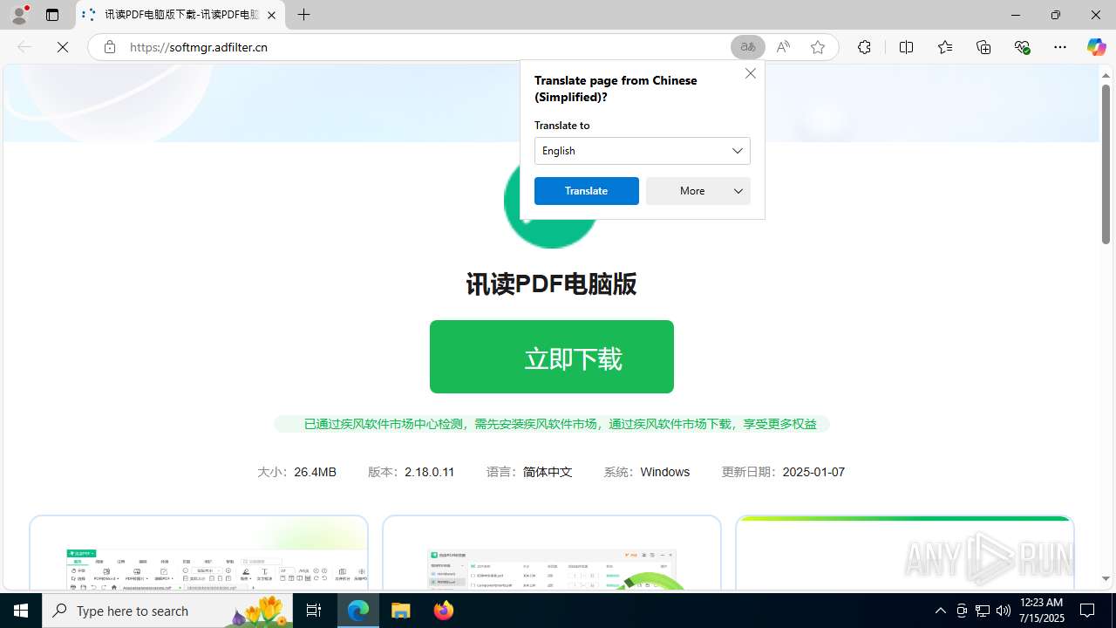
Task: Toggle the translate page icon in address bar
Action: click(x=748, y=47)
